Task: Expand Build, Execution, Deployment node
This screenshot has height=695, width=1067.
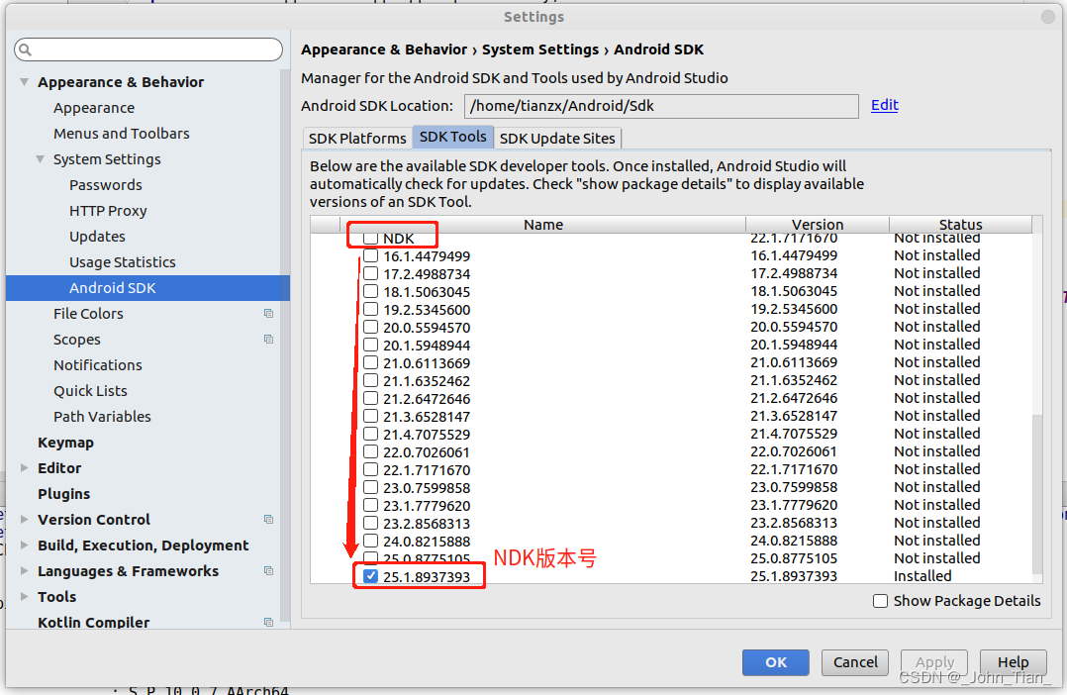Action: coord(25,546)
